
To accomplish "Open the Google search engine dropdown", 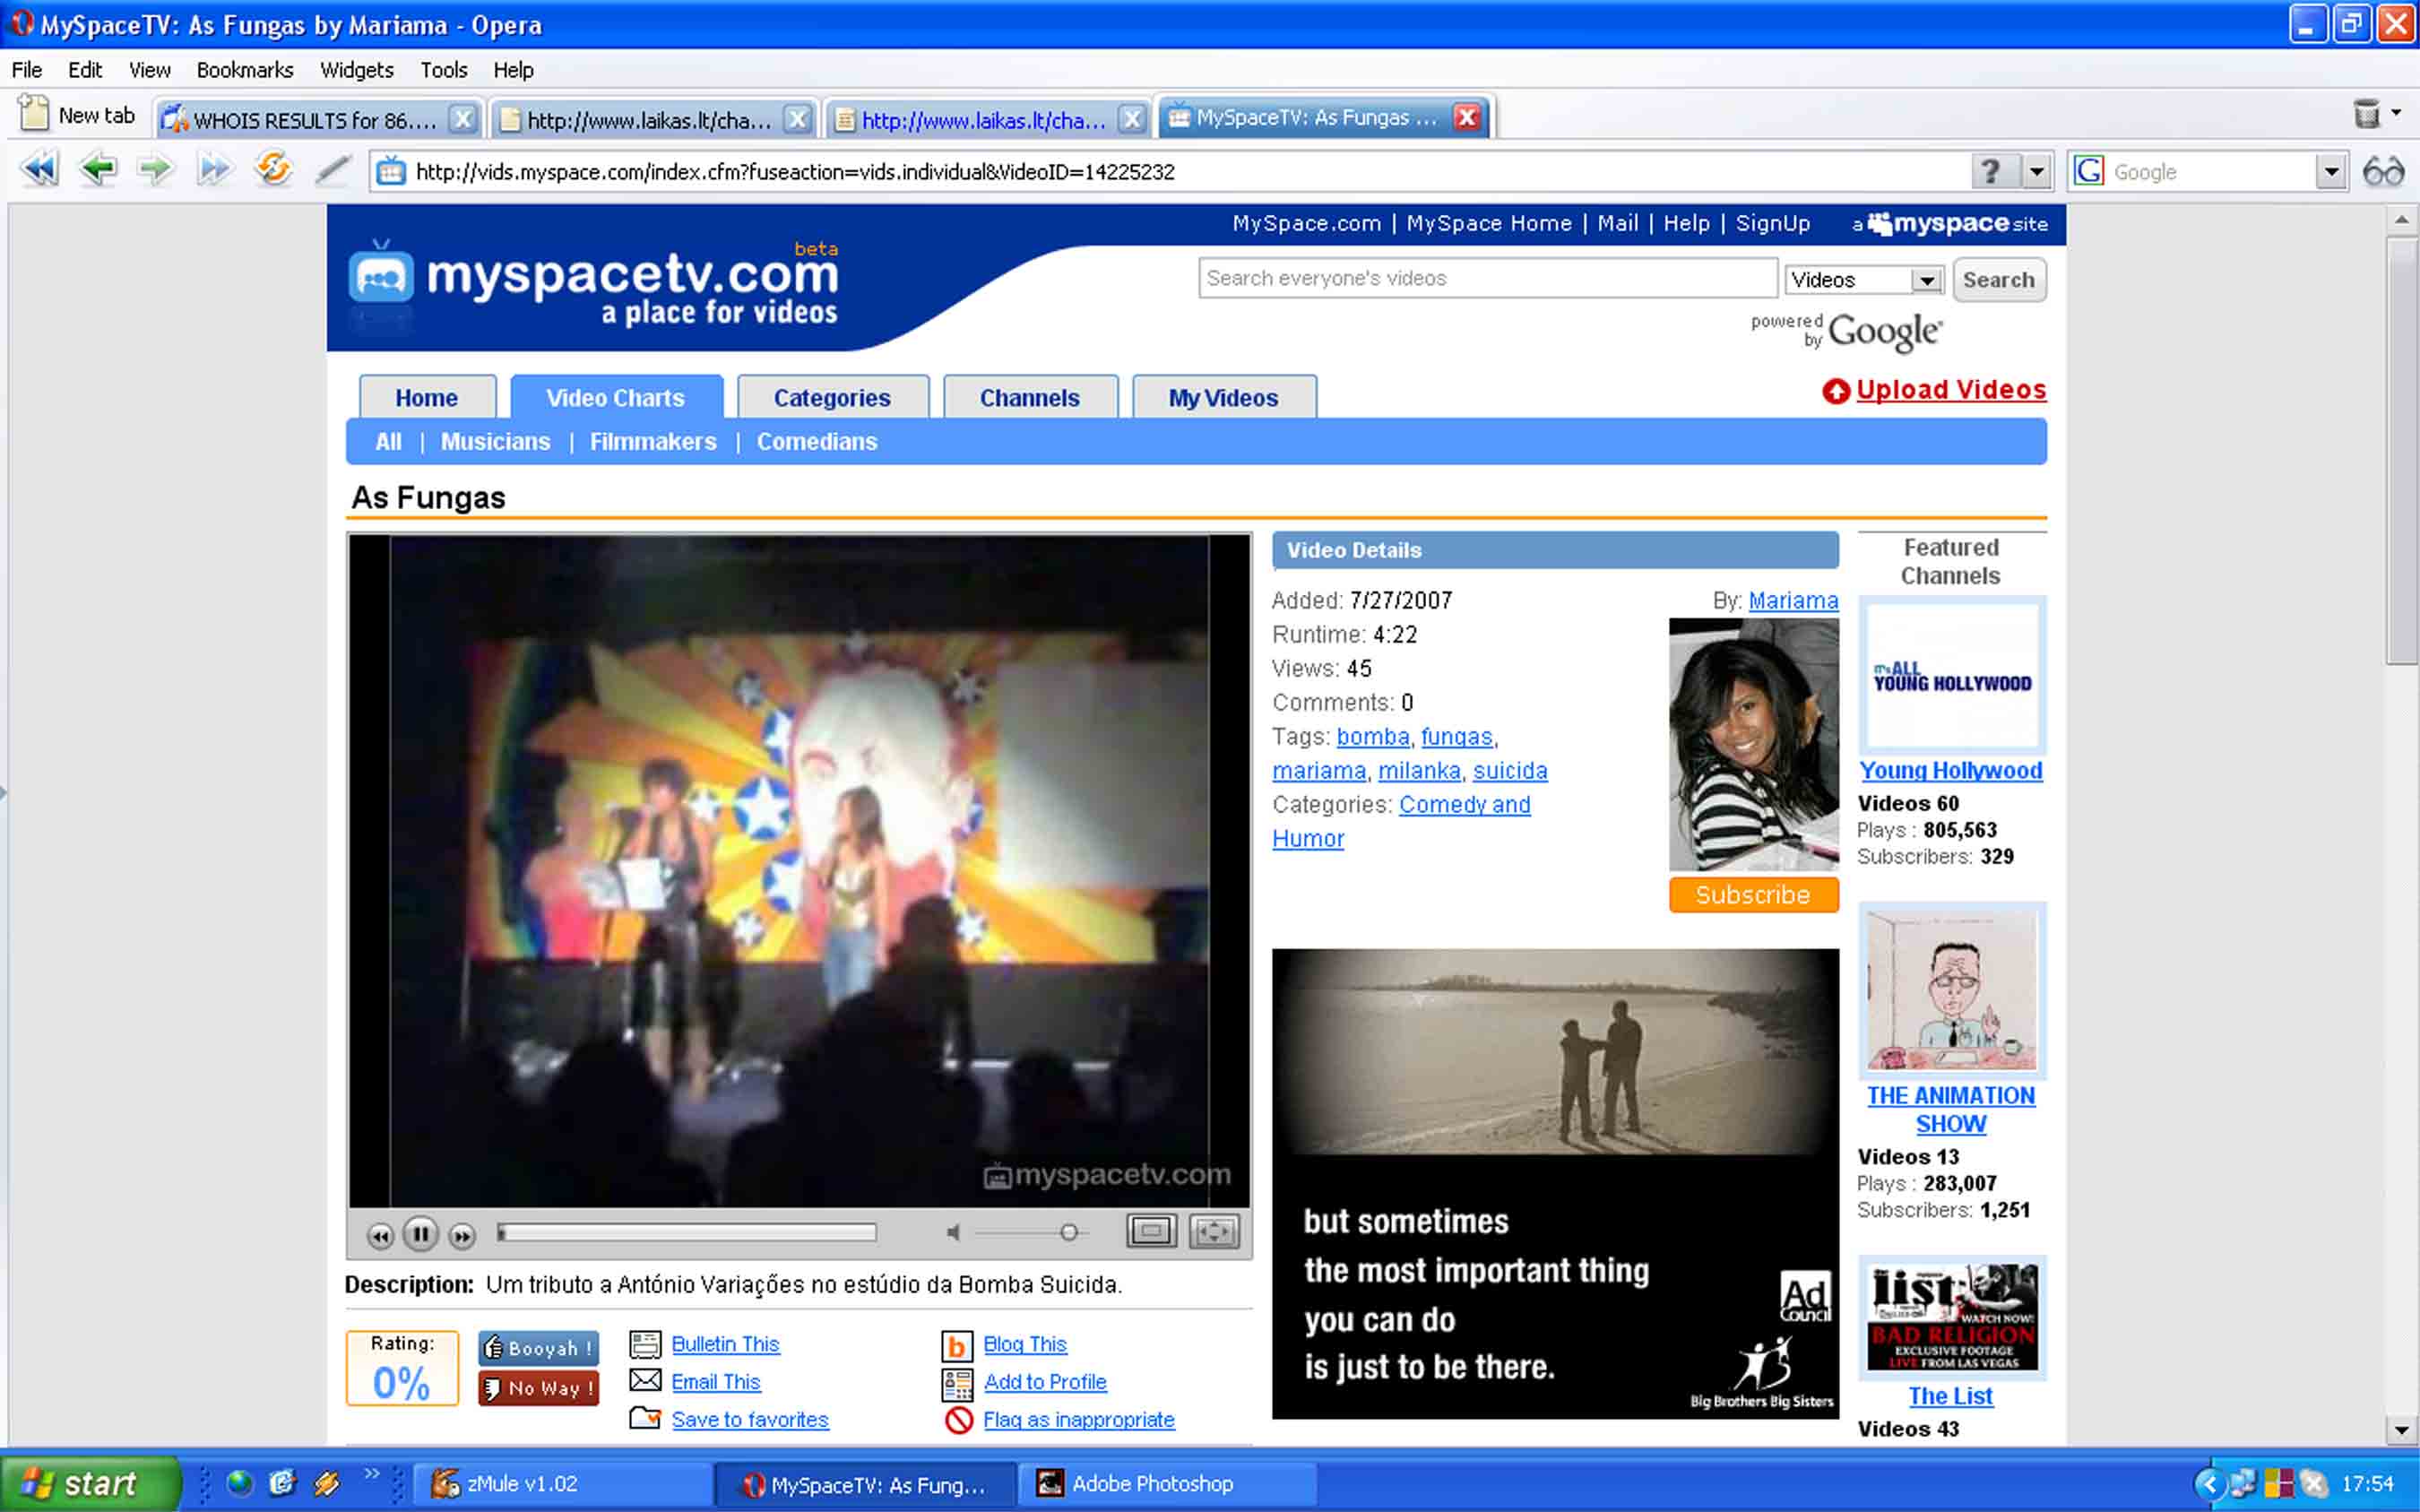I will (2331, 172).
